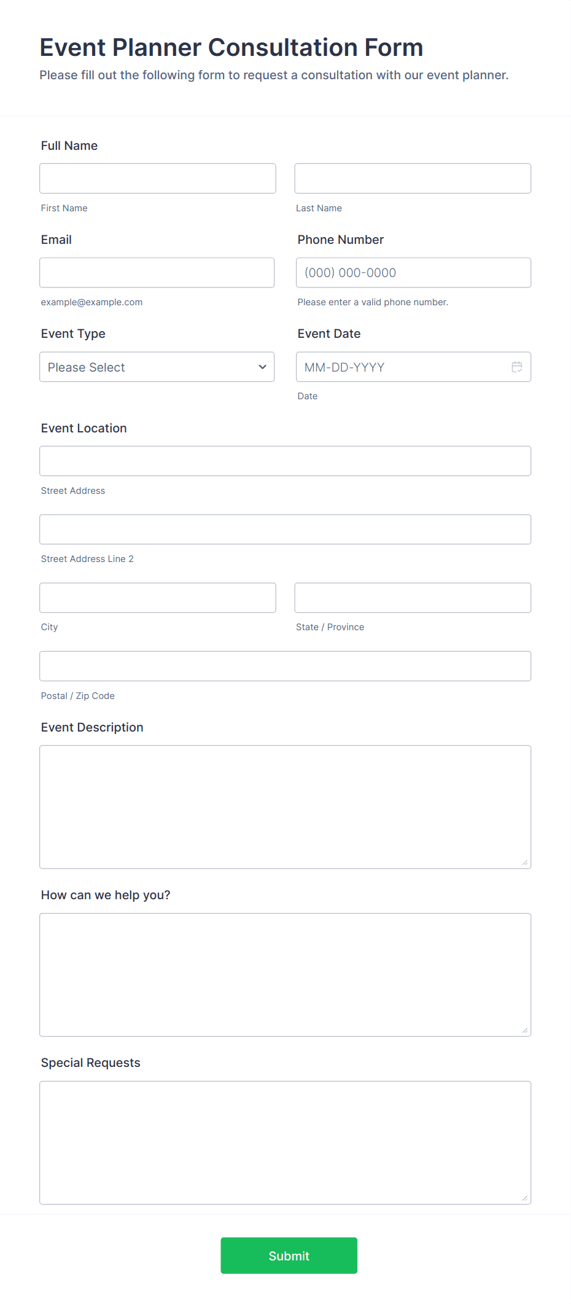Open the calendar picker for Event Date

point(516,367)
